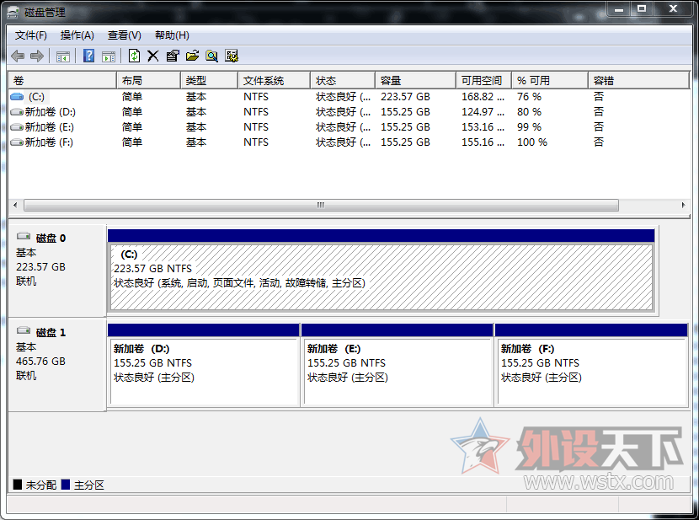This screenshot has width=699, height=520.
Task: Click the D: volume drive icon in list
Action: [17, 112]
